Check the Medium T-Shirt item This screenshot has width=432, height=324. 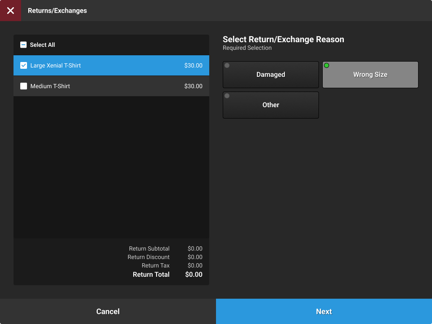click(23, 86)
